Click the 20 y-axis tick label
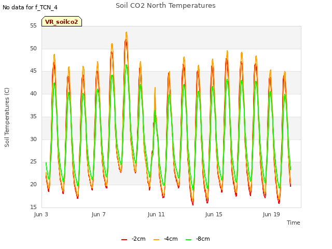Viewport: 332px width, 249px height. [33, 185]
